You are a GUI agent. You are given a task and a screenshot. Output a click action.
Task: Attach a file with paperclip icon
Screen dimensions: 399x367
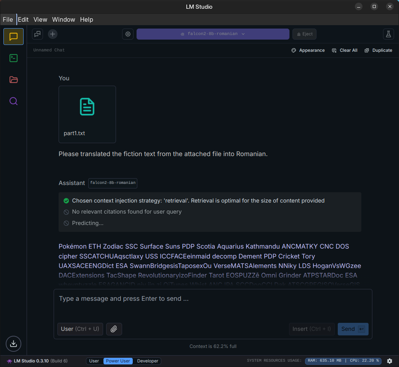tap(114, 329)
